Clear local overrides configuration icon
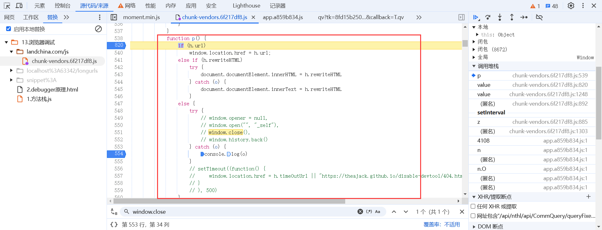 [98, 29]
